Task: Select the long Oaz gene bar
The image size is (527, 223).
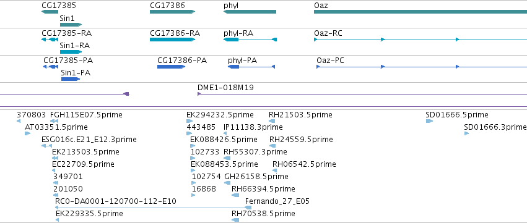Action: point(420,12)
